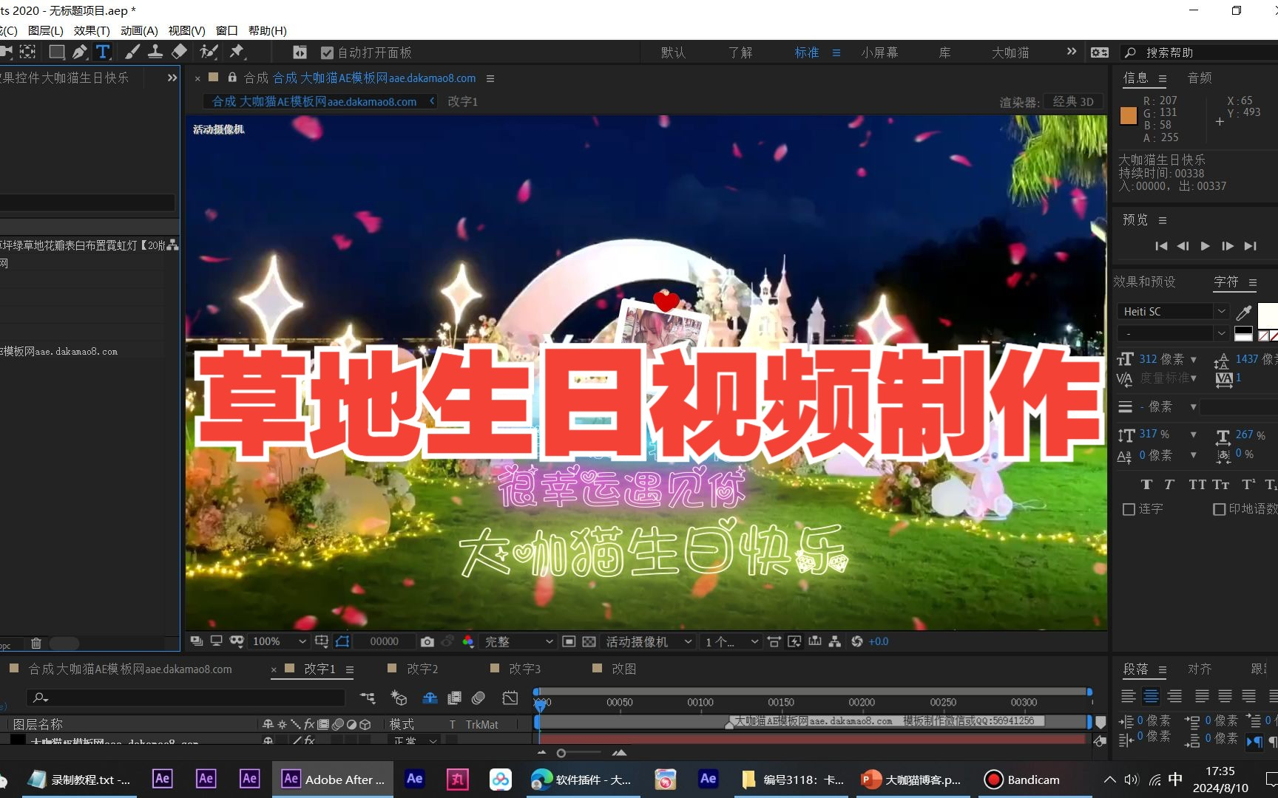Enable draft 3D in timeline

[x=399, y=698]
